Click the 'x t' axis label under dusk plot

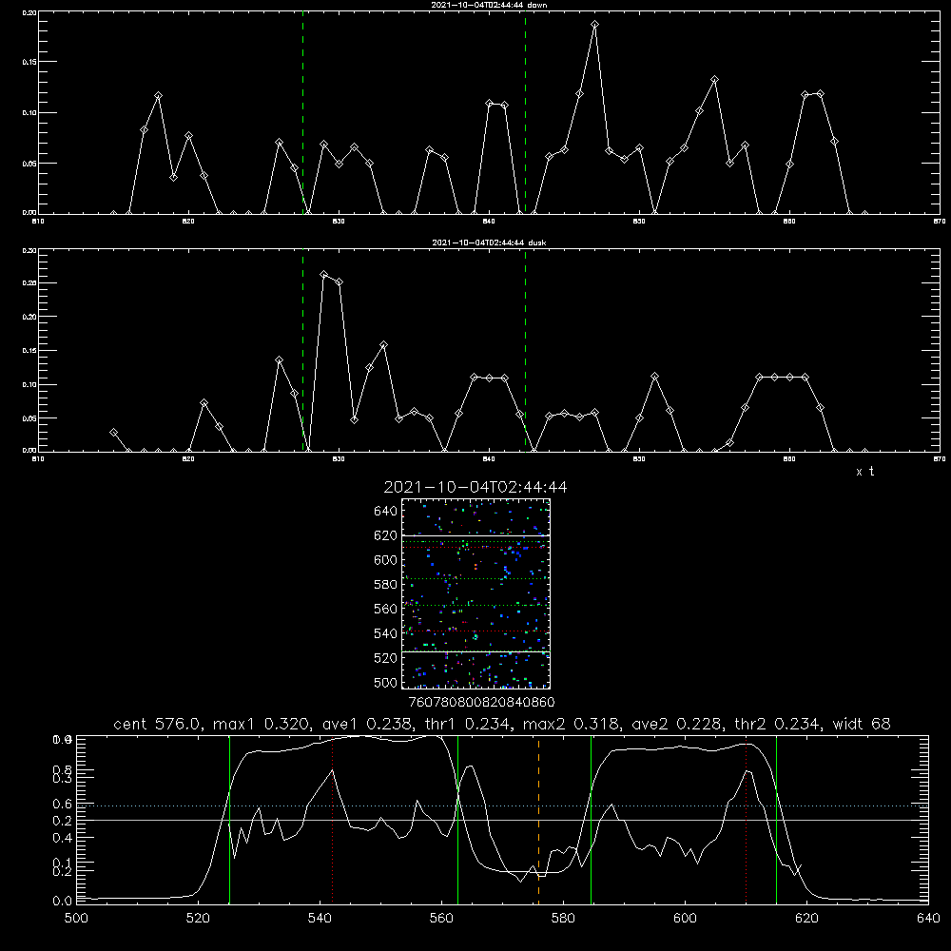click(x=864, y=472)
